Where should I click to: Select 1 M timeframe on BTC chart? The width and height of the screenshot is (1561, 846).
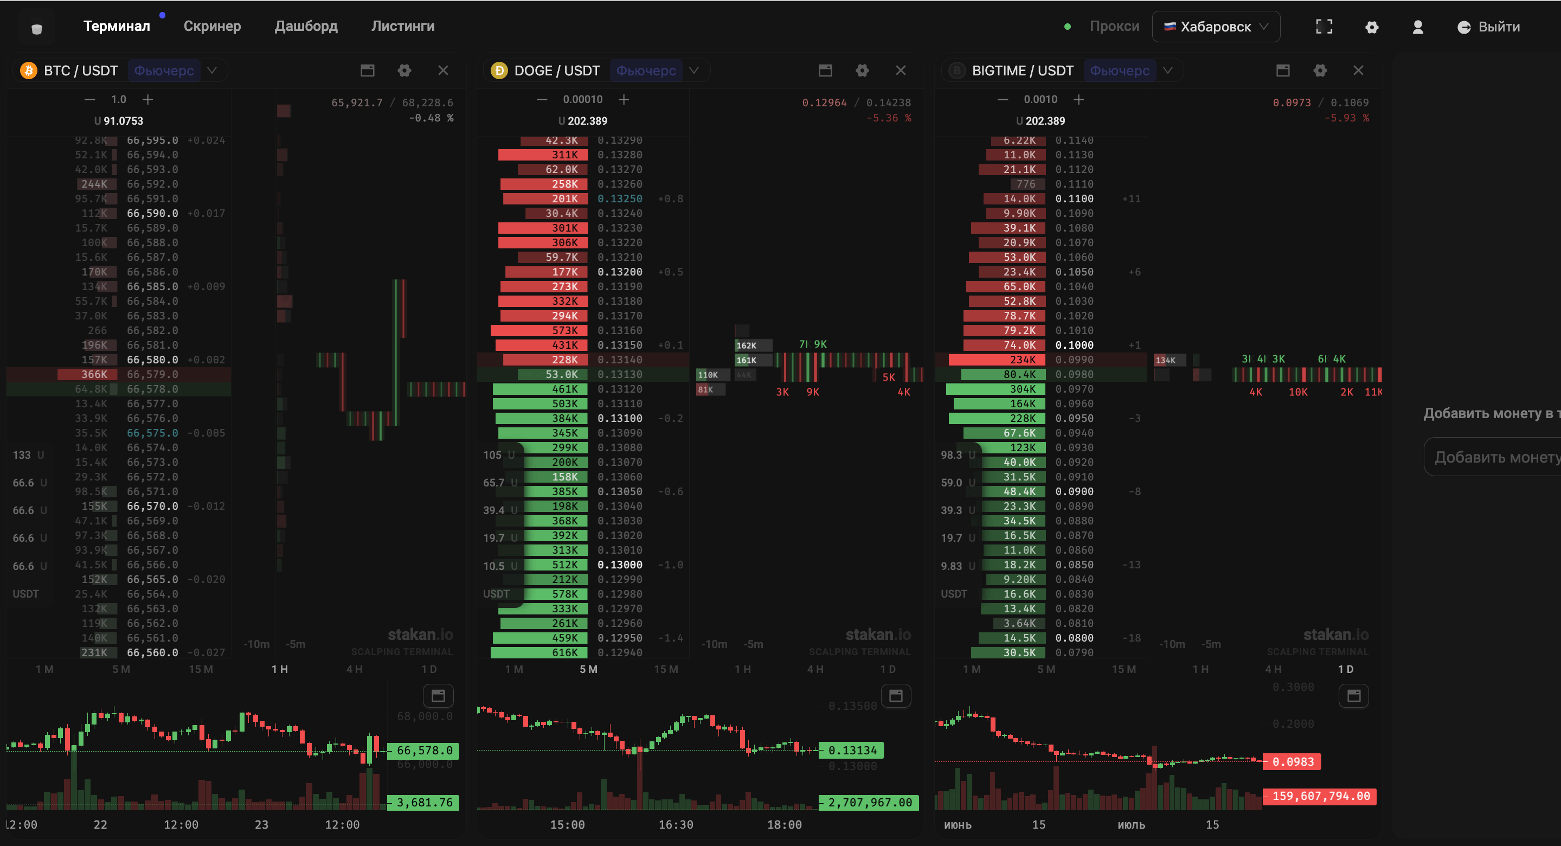click(44, 669)
